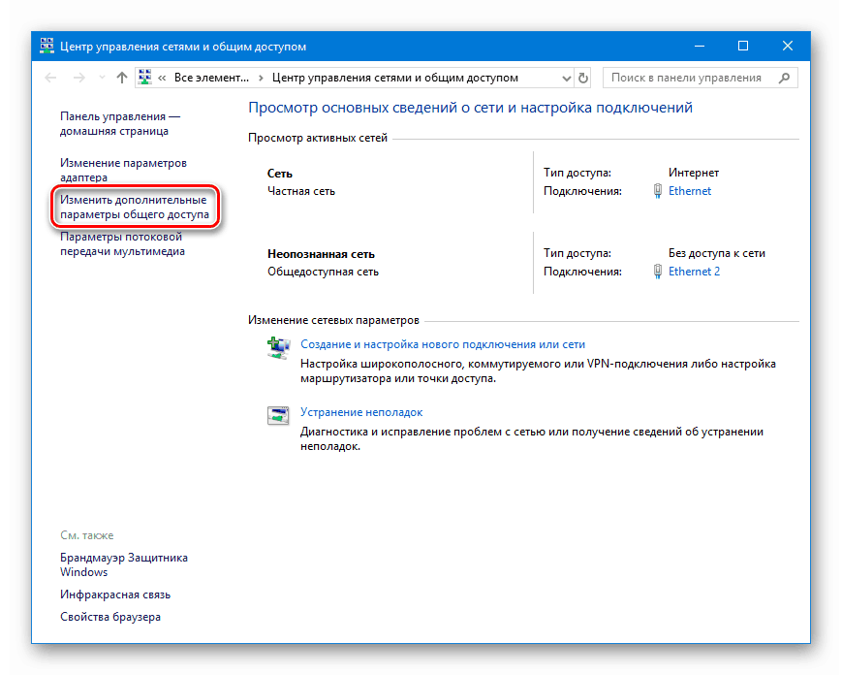Image resolution: width=842 pixels, height=675 pixels.
Task: Open 'Создание и настройка нового подключения или сети'
Action: pos(443,344)
